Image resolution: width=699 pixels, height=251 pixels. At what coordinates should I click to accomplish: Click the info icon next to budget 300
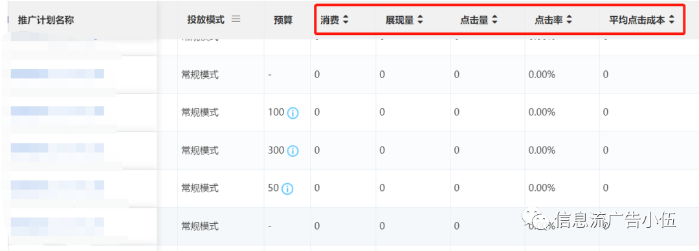[293, 151]
